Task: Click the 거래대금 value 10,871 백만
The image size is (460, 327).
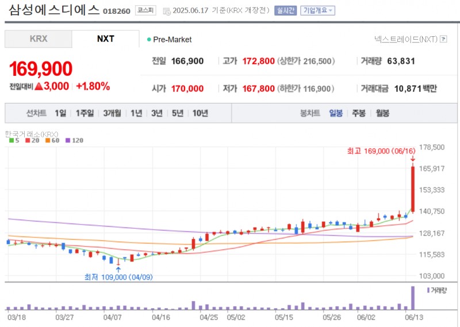Action: [415, 89]
